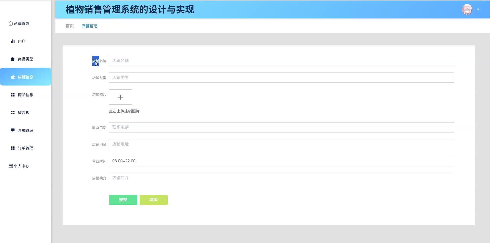The image size is (490, 243).
Task: Open the 留言板 sidebar menu
Action: point(26,113)
